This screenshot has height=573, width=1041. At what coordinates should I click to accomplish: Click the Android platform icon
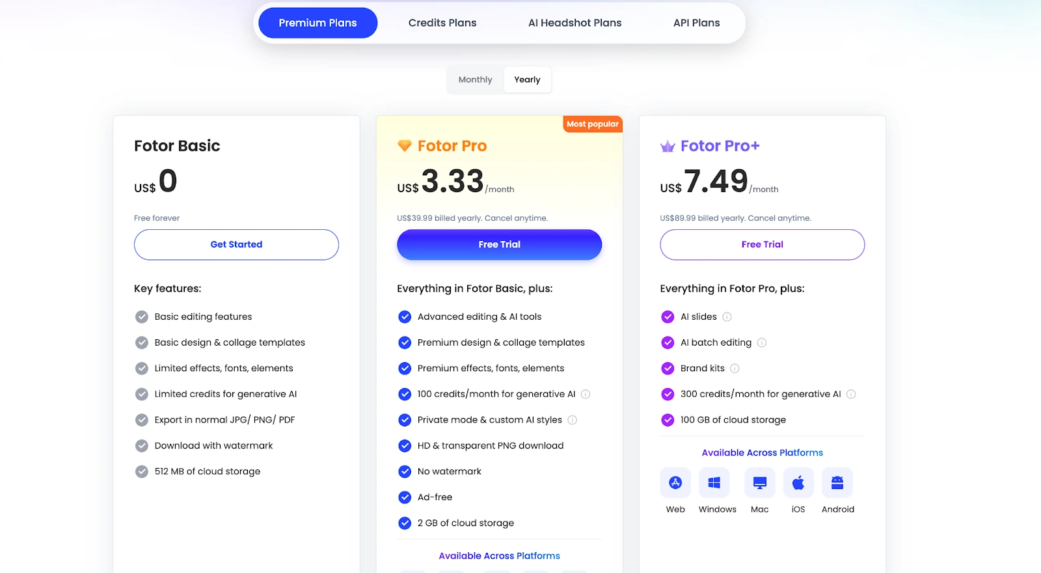click(x=837, y=483)
